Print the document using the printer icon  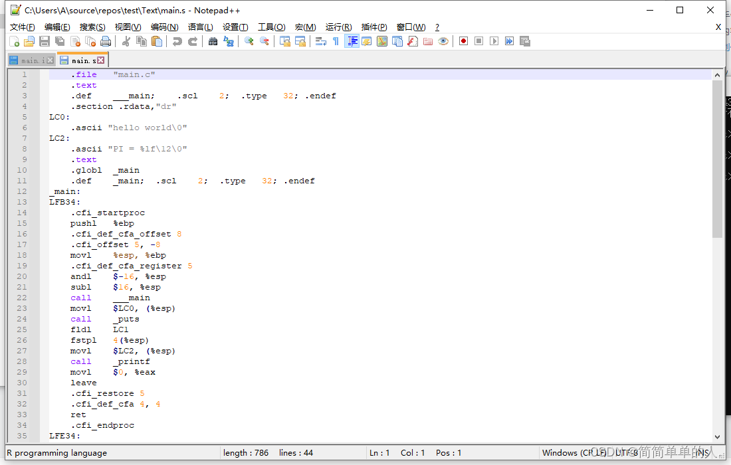[106, 41]
